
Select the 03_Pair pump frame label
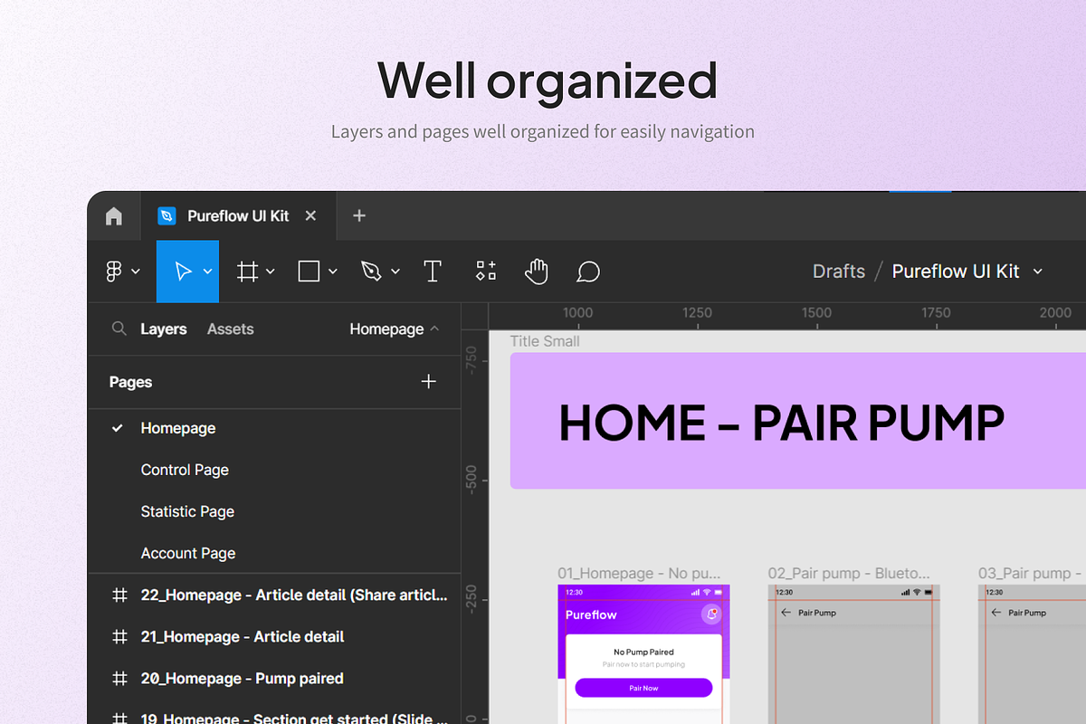coord(1032,573)
